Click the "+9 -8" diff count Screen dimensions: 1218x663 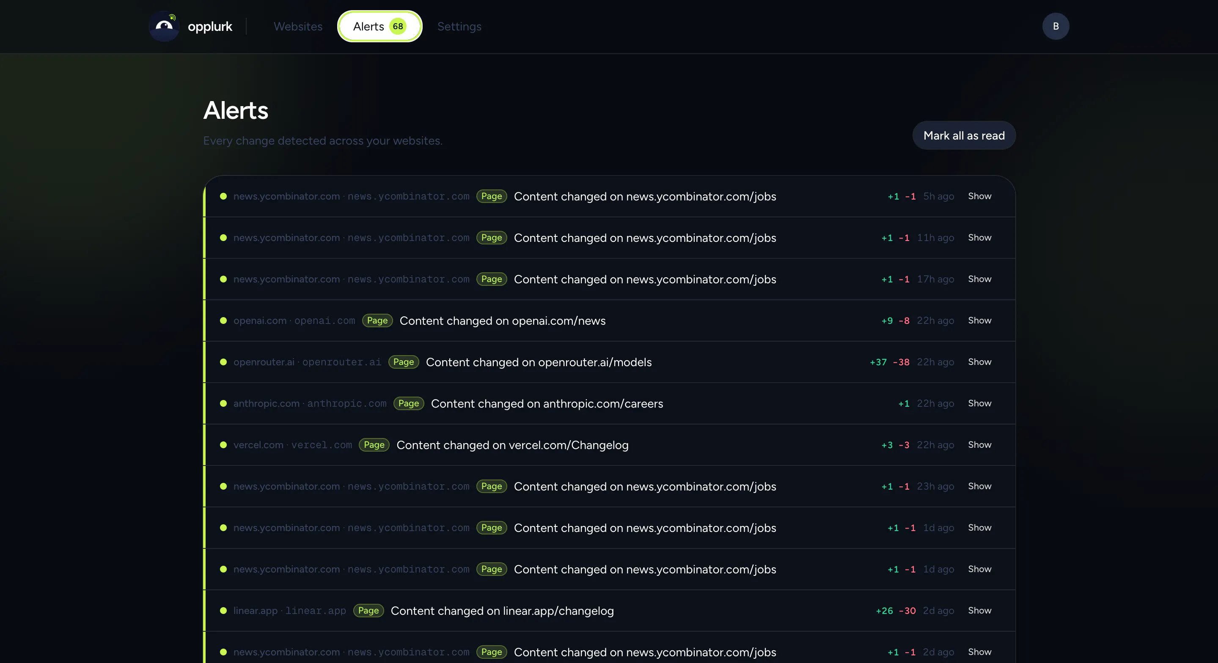point(896,321)
